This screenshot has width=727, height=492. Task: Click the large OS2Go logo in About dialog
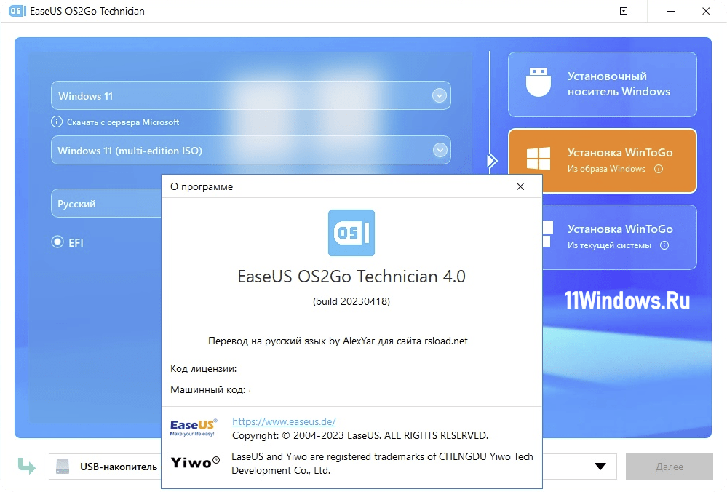coord(351,233)
